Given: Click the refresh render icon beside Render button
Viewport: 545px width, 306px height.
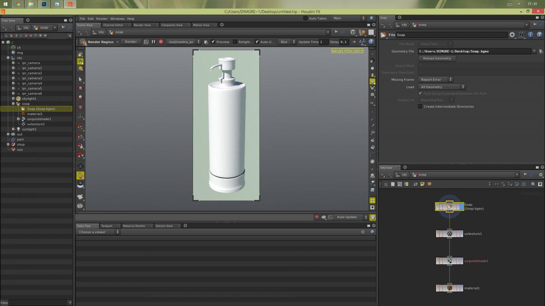Looking at the screenshot, I should tap(146, 42).
